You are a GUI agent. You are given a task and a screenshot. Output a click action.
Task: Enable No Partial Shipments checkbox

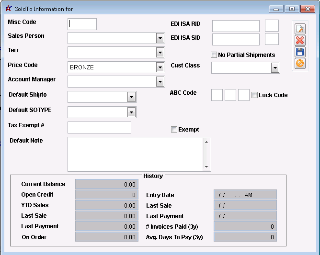[214, 55]
